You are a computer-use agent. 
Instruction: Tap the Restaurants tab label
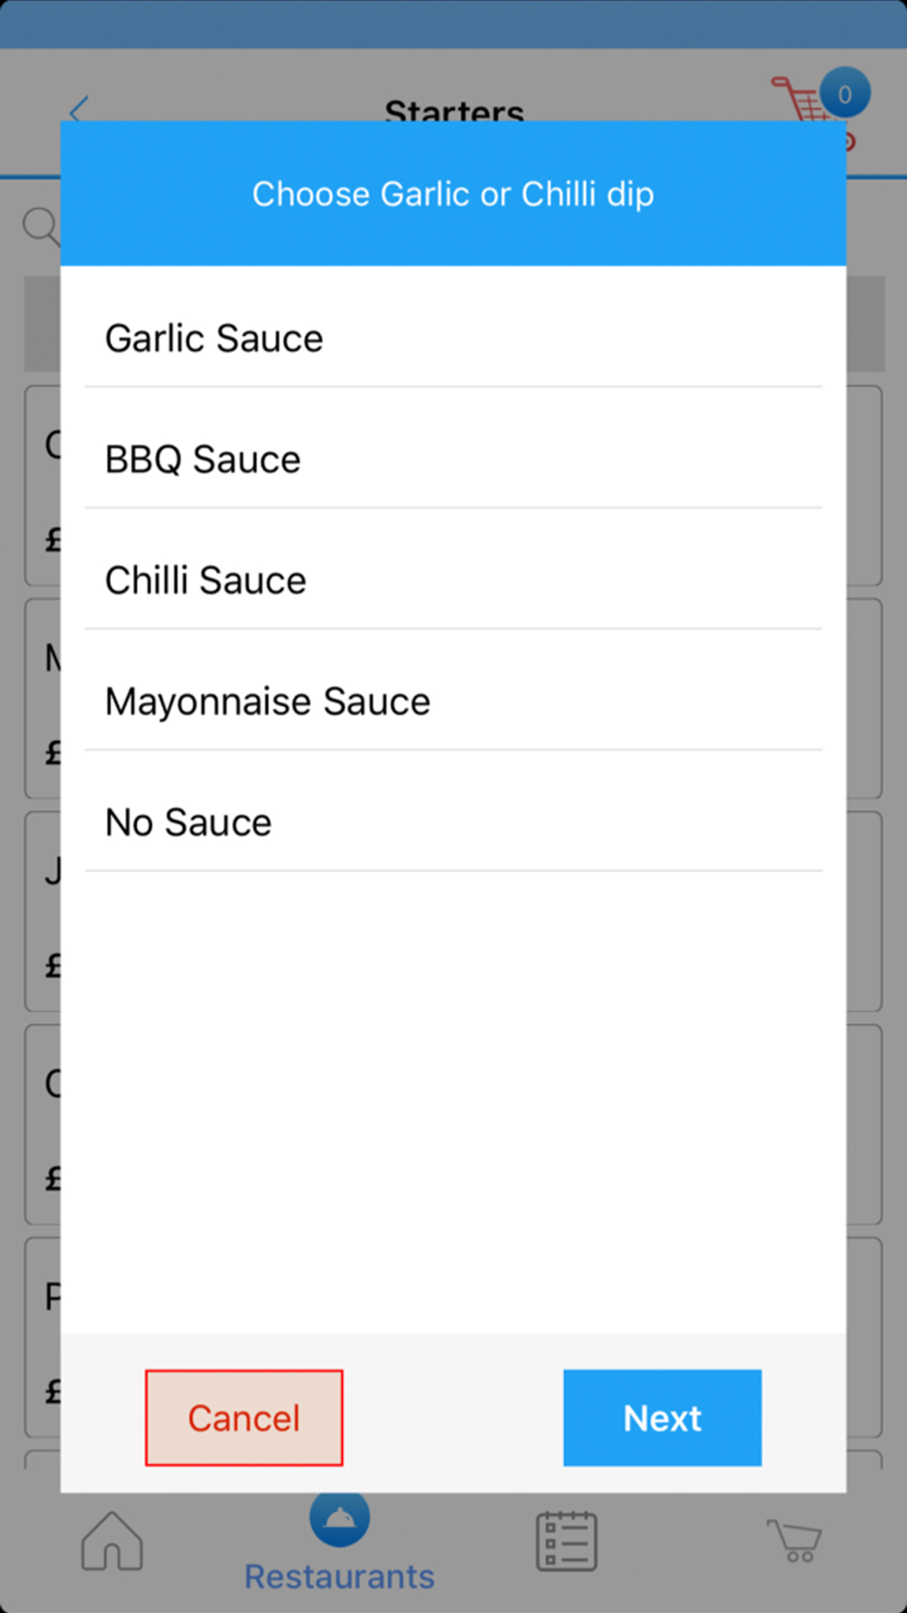[x=339, y=1577]
